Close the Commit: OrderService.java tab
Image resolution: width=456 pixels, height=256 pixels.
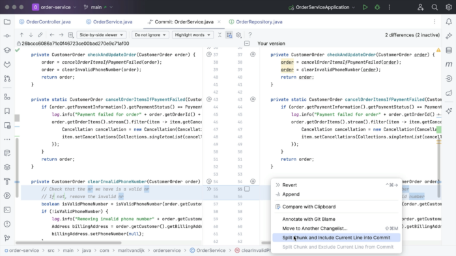click(219, 21)
